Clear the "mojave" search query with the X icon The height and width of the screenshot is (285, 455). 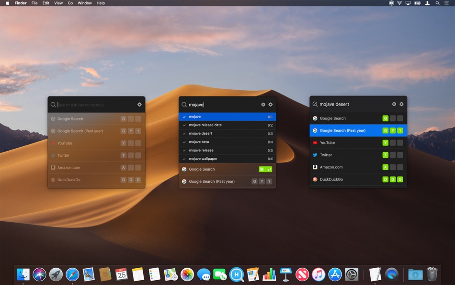coord(263,105)
